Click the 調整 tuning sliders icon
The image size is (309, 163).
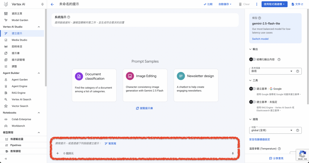(6, 67)
